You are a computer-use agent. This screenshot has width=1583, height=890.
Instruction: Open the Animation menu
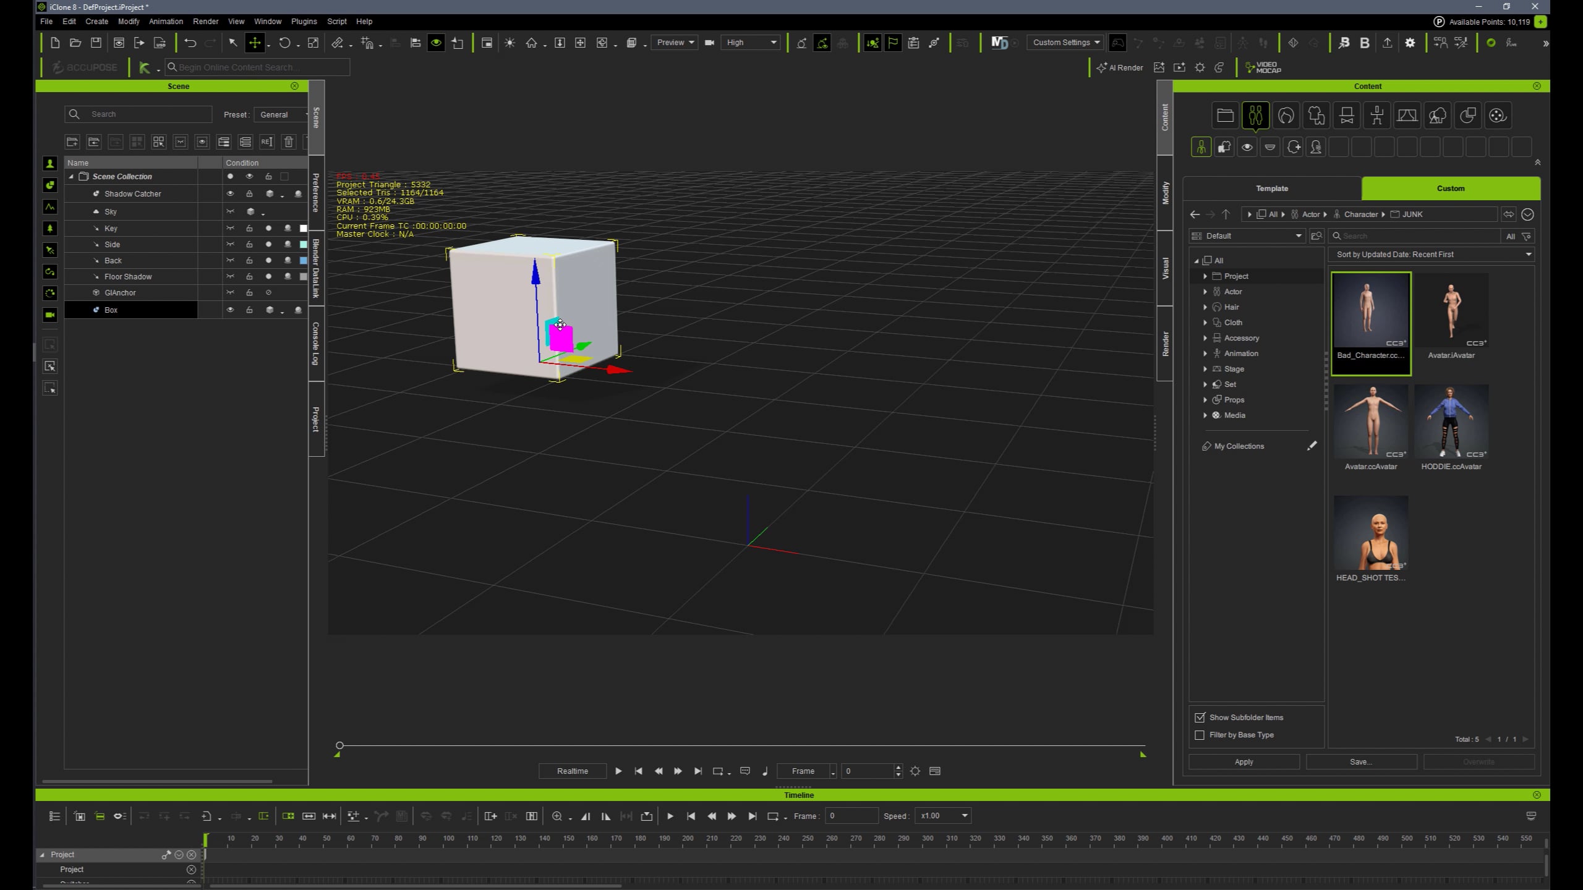click(x=166, y=21)
